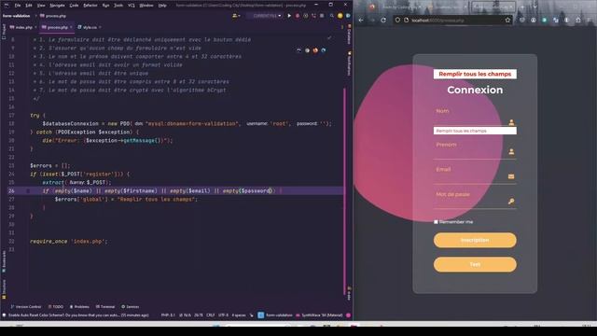Image resolution: width=597 pixels, height=336 pixels.
Task: Click the Inscription button
Action: [475, 240]
